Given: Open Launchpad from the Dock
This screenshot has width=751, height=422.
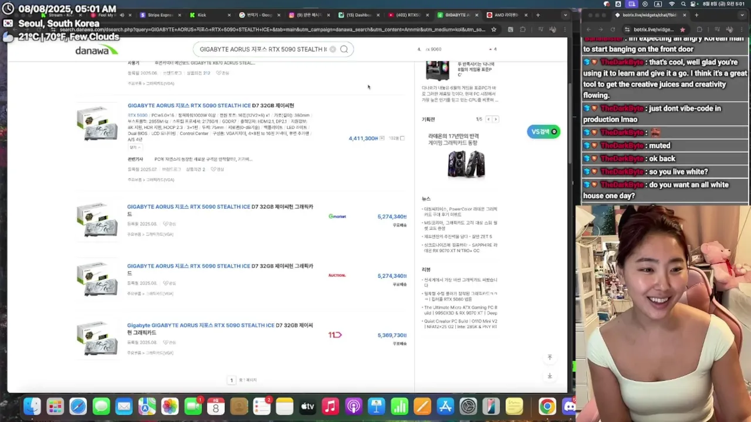Looking at the screenshot, I should (55, 406).
